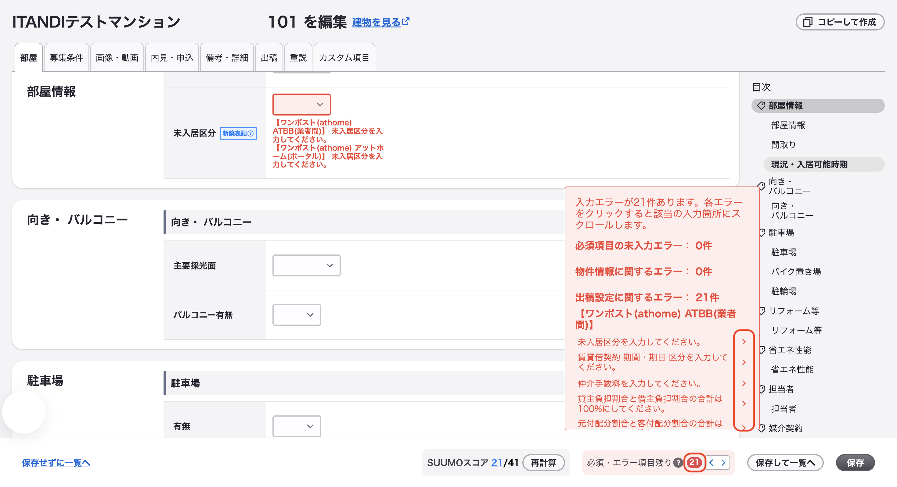Open the バルコニー有無 dropdown

tap(297, 315)
